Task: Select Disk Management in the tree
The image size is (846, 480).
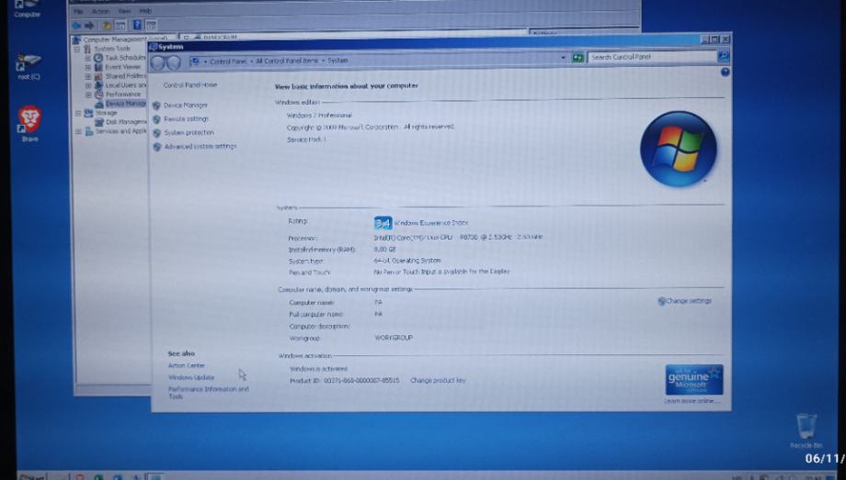Action: 126,122
